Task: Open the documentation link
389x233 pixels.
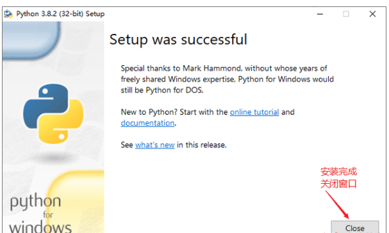Action: (x=147, y=123)
